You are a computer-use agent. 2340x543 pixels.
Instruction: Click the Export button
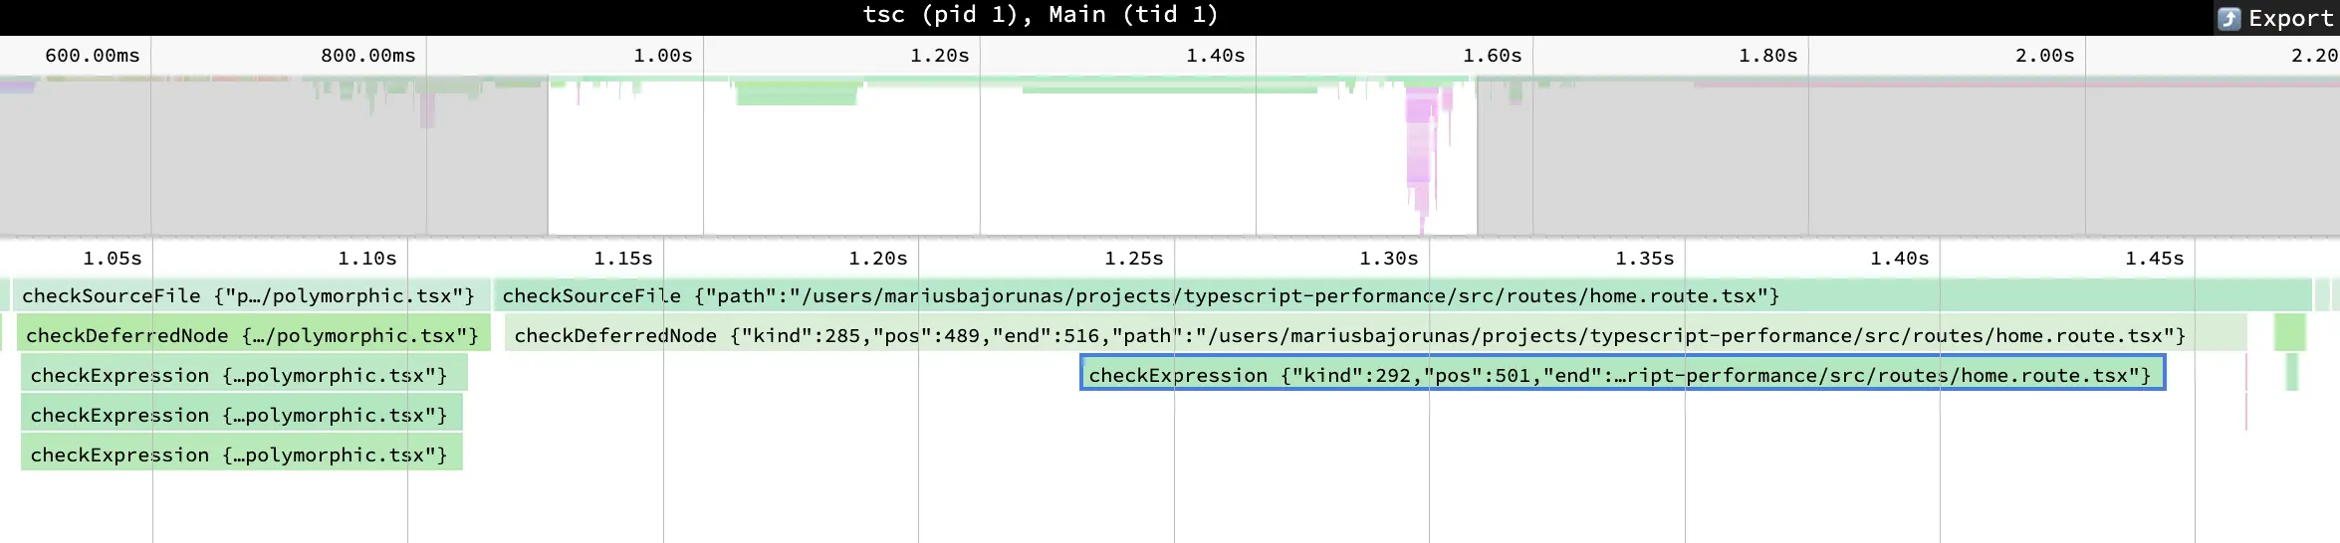point(2276,18)
